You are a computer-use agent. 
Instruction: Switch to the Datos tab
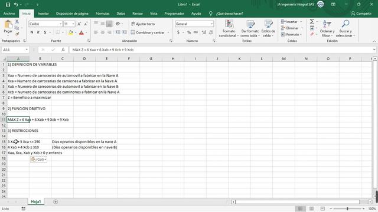pyautogui.click(x=120, y=14)
